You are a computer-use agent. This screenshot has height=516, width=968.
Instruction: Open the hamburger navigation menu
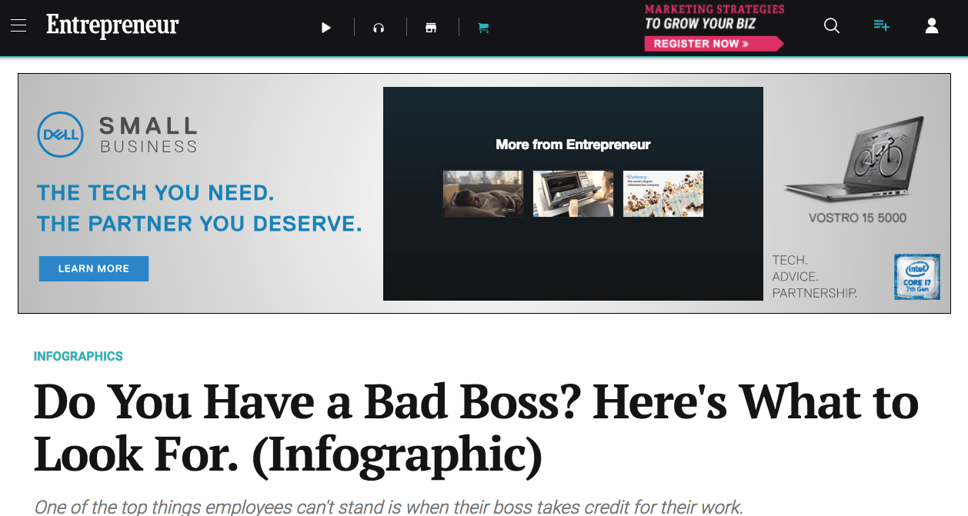coord(18,26)
